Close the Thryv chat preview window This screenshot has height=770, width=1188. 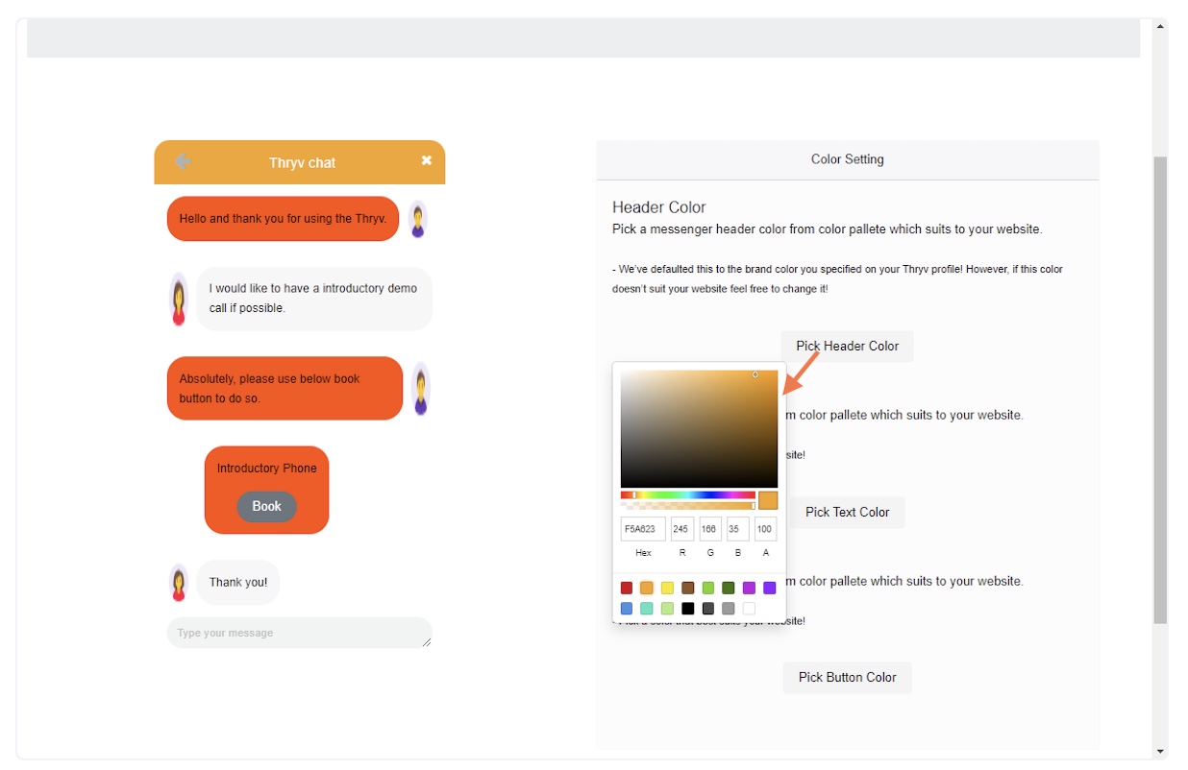(x=427, y=160)
